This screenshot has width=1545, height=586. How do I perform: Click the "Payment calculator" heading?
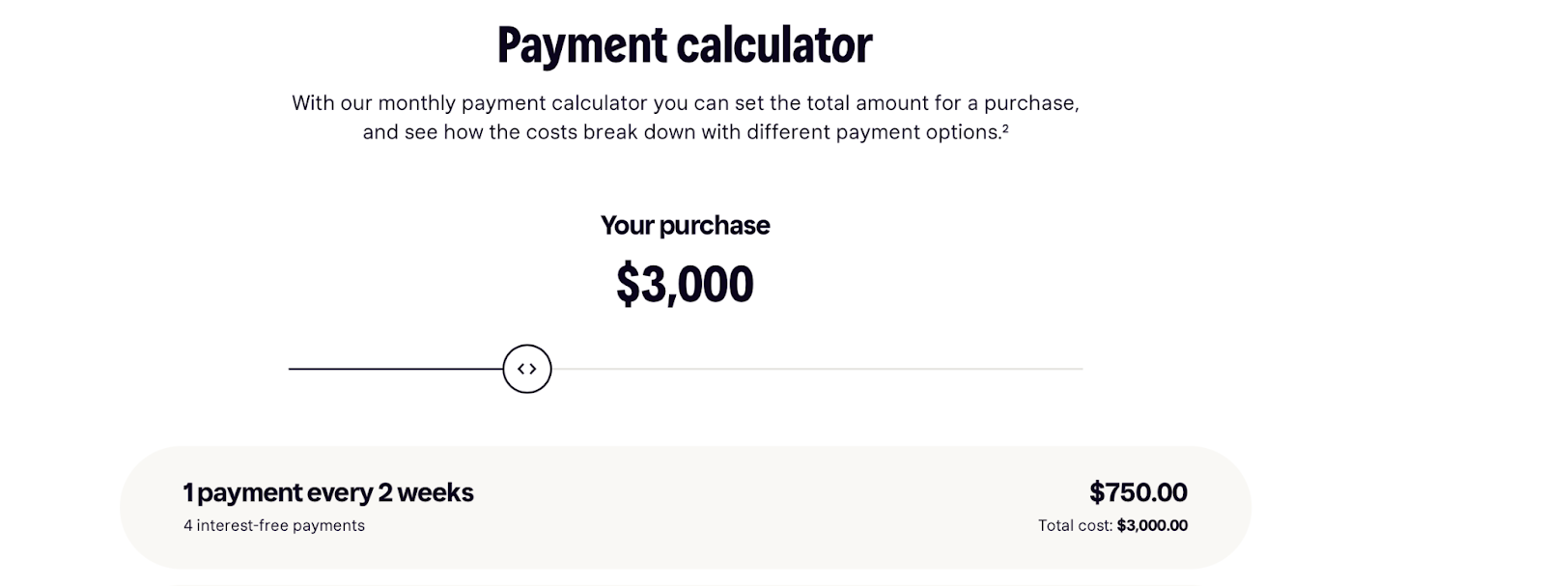pyautogui.click(x=685, y=44)
